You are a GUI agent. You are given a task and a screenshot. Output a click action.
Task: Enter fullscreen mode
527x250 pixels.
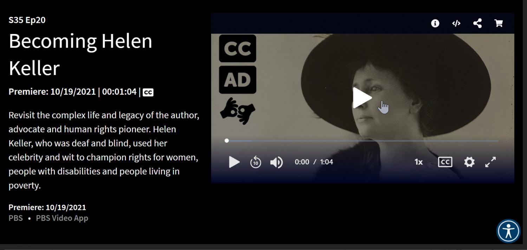(490, 162)
